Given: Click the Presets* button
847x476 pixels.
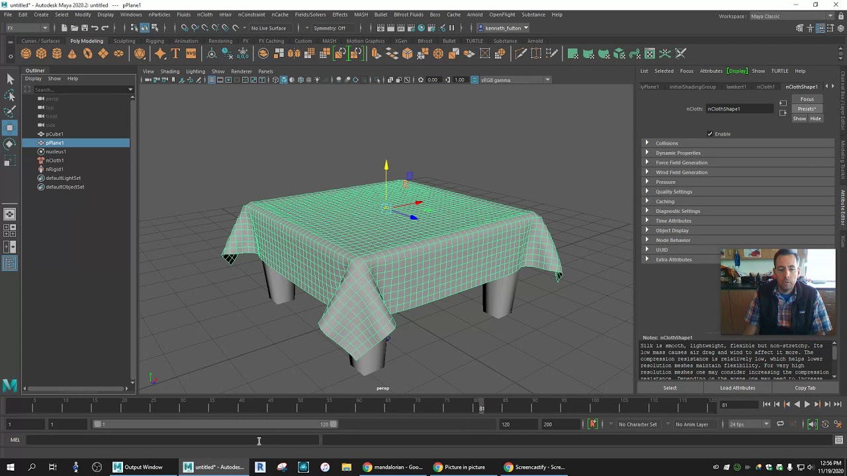Looking at the screenshot, I should pos(807,109).
